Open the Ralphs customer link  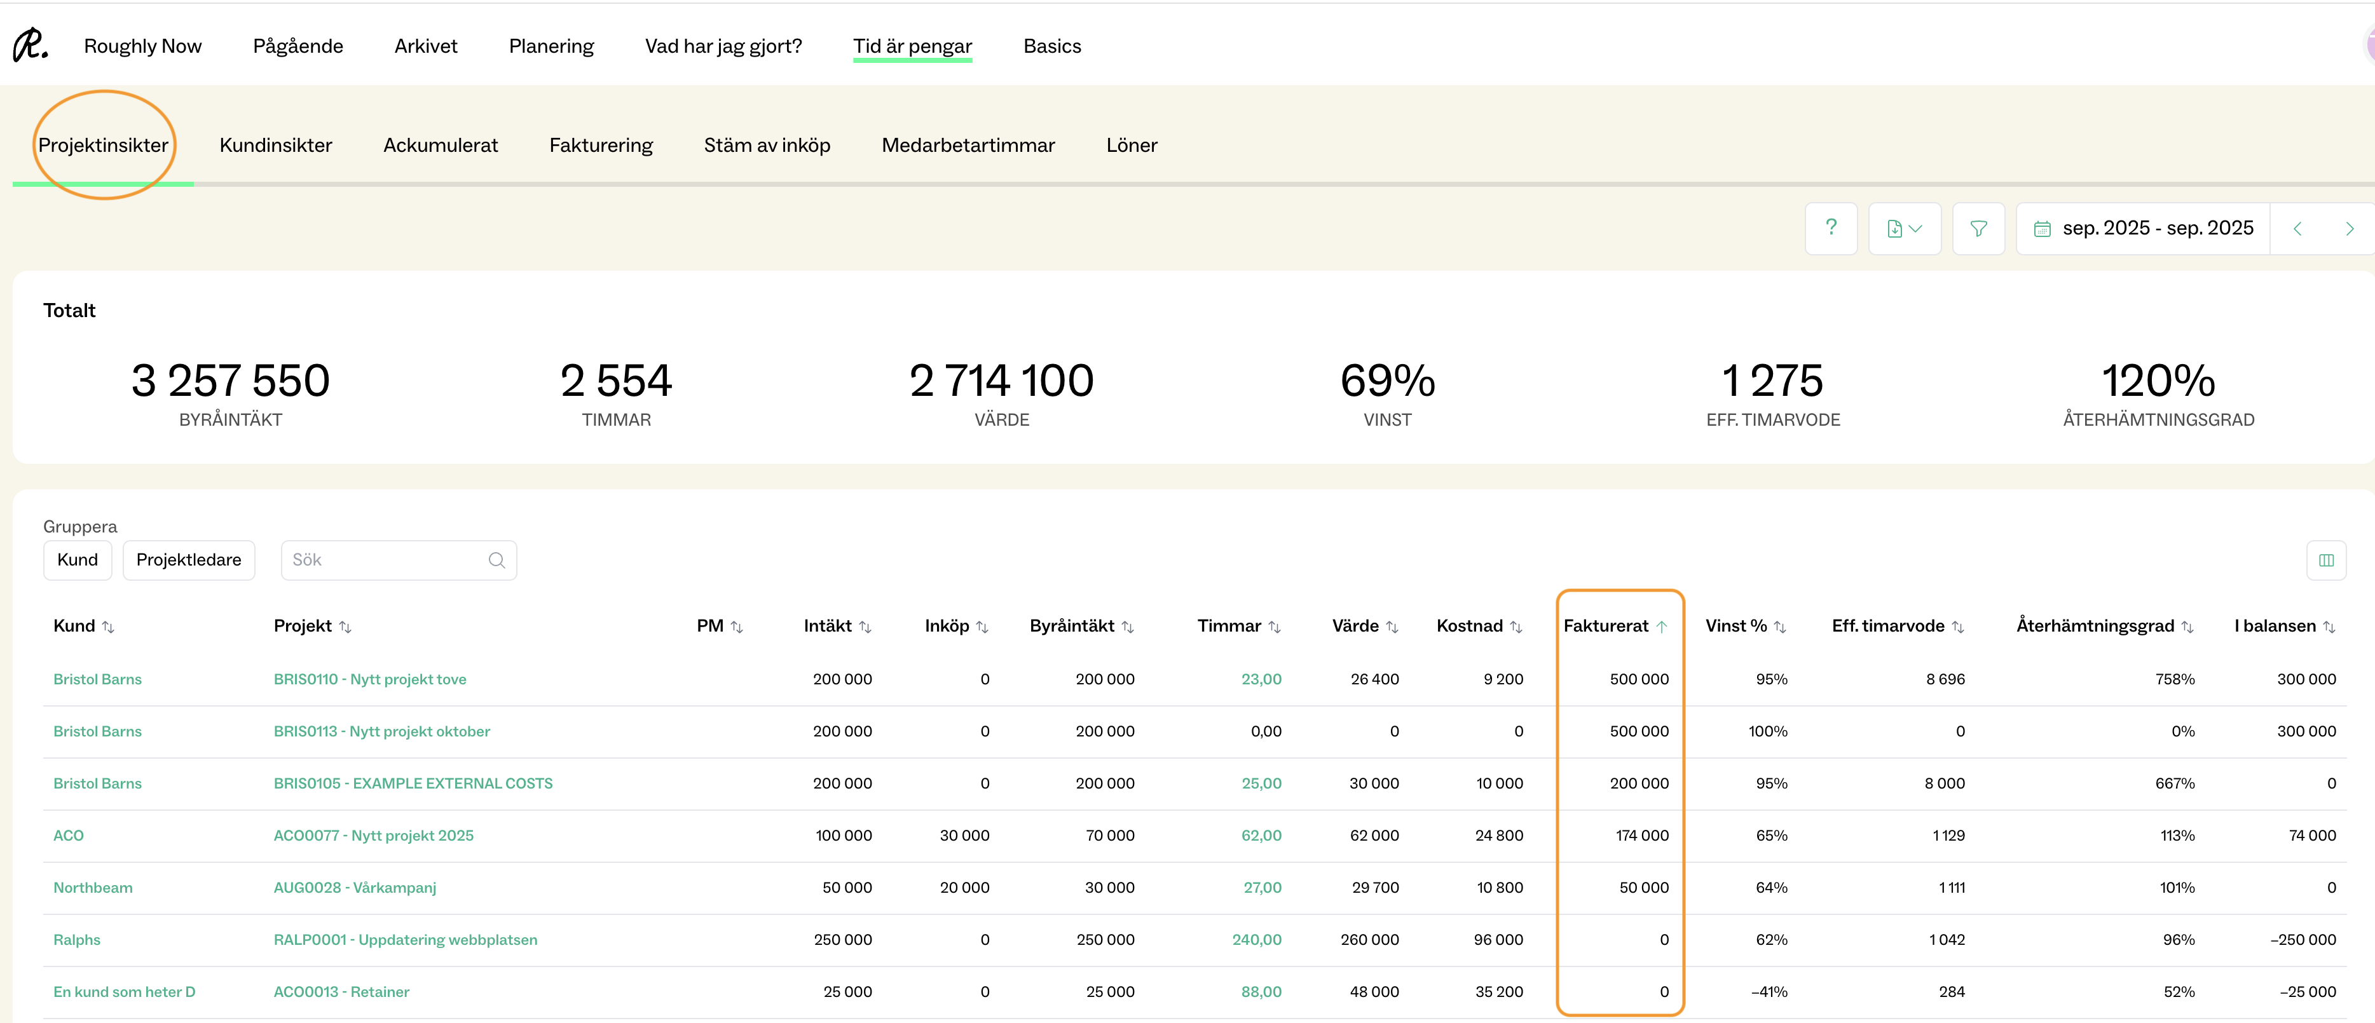click(76, 940)
